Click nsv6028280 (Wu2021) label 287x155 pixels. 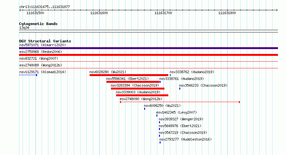108,72
